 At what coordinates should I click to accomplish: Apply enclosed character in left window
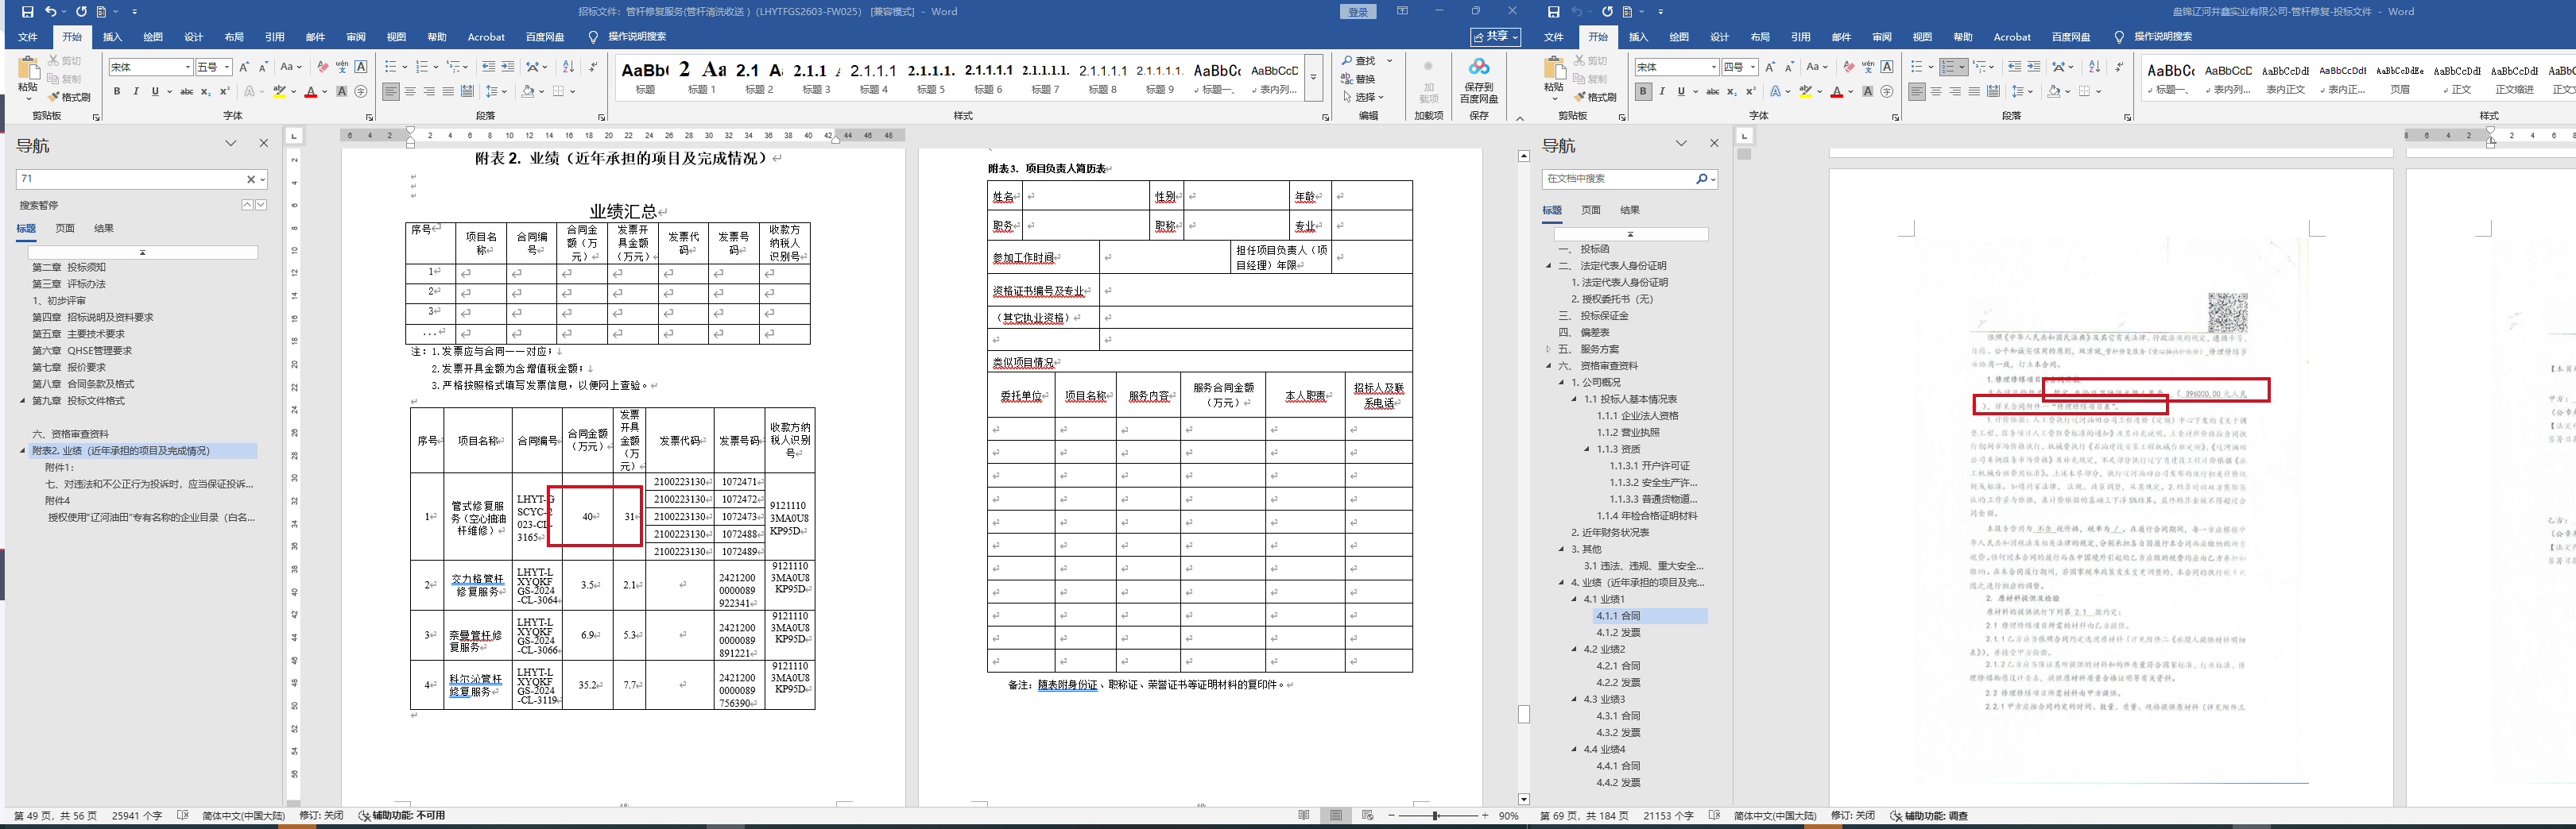tap(361, 92)
